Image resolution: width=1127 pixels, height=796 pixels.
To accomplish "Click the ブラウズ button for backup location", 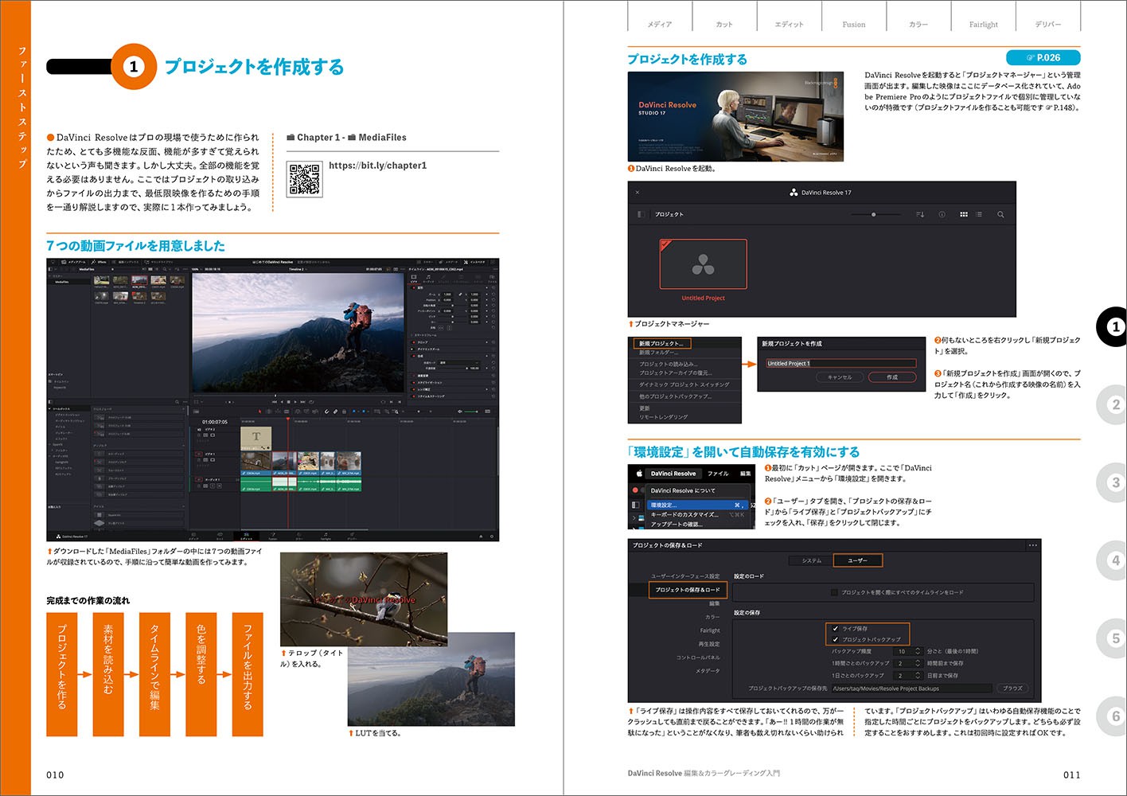I will [1012, 689].
